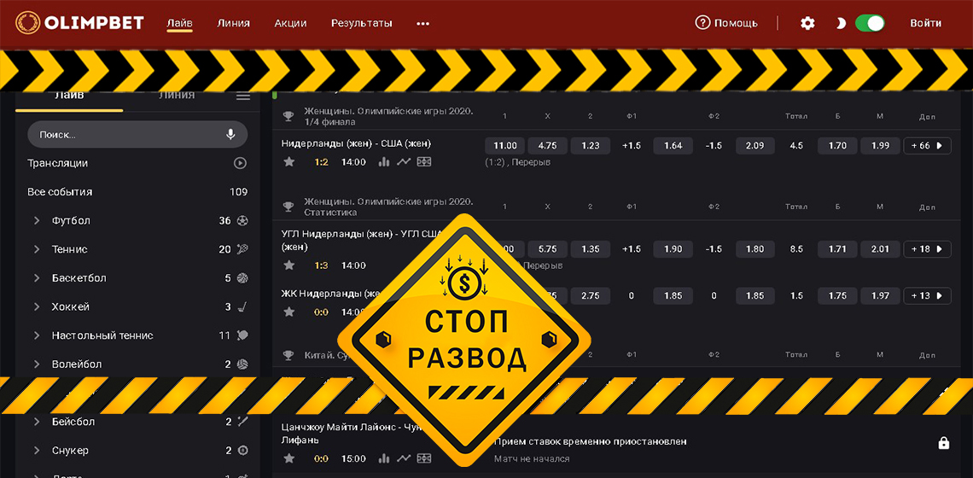
Task: Expand the Настольный теннис chevron
Action: (x=38, y=335)
